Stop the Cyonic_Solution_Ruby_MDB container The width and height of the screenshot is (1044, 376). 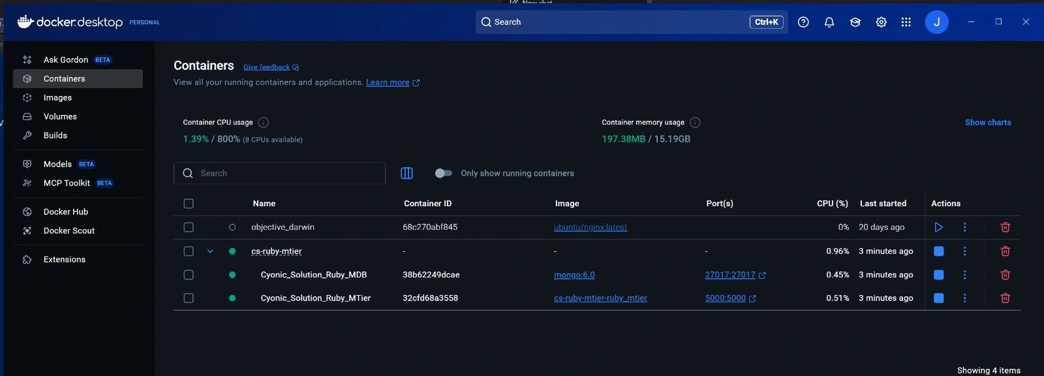click(938, 275)
